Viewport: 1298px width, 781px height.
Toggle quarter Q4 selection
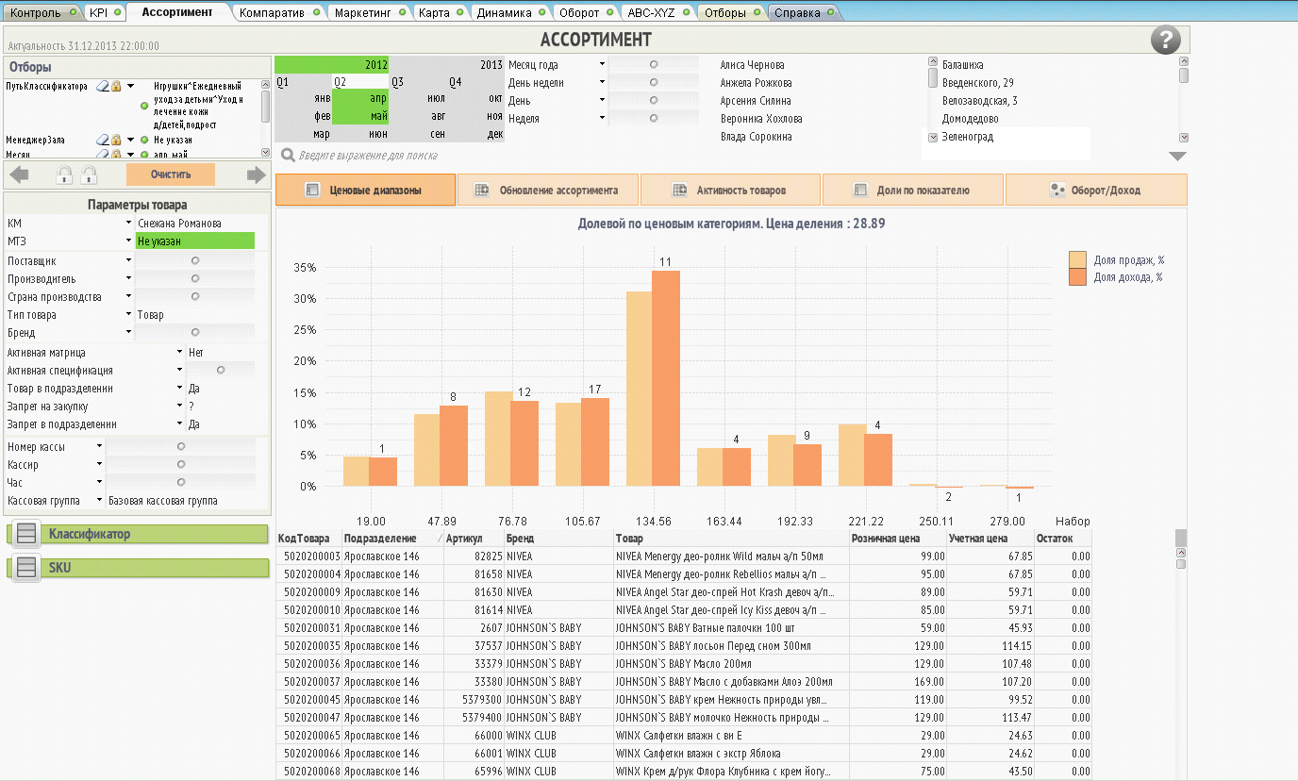click(x=476, y=82)
